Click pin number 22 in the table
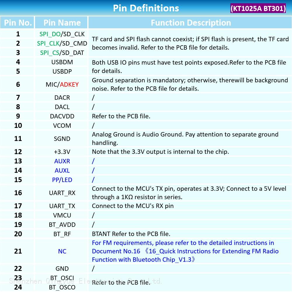This screenshot has width=292, height=292. pos(18,269)
